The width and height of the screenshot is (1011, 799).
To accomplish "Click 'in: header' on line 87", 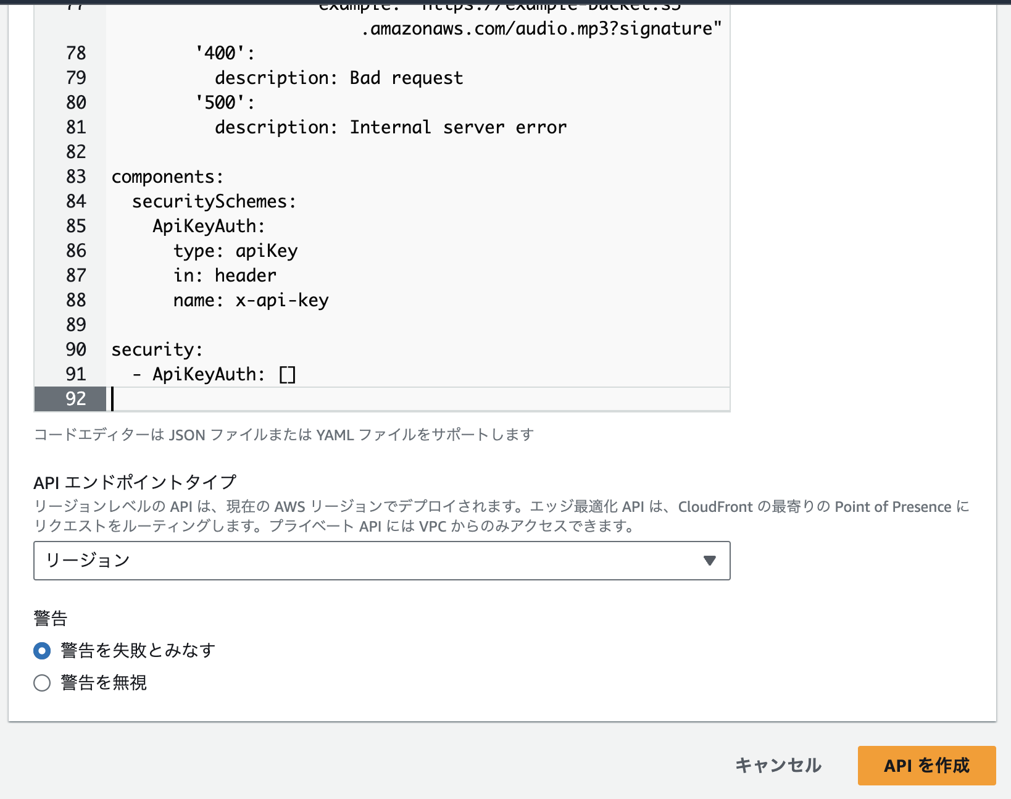I will (x=225, y=275).
